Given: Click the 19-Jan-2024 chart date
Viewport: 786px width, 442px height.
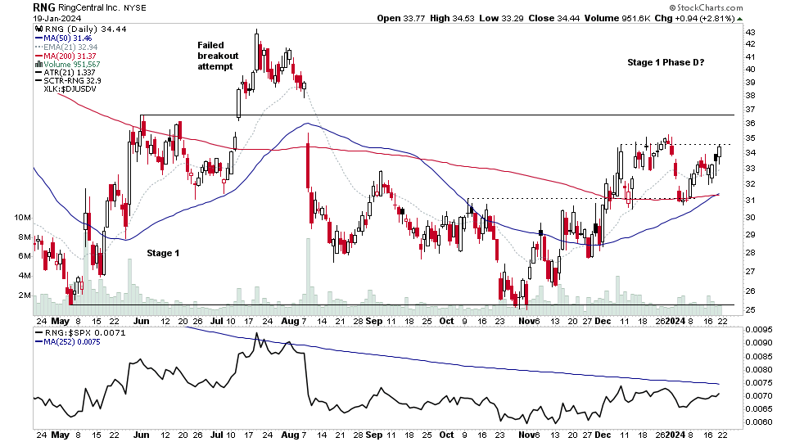Looking at the screenshot, I should [x=57, y=19].
